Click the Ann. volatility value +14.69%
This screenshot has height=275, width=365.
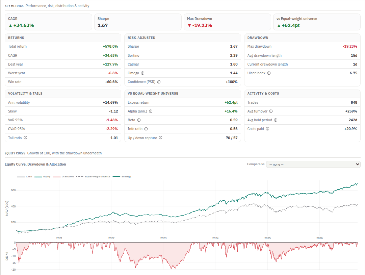(x=110, y=102)
